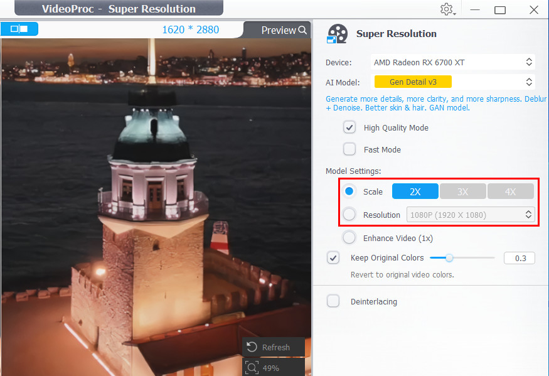
Task: Click the 0.3 color value field
Action: tap(520, 258)
